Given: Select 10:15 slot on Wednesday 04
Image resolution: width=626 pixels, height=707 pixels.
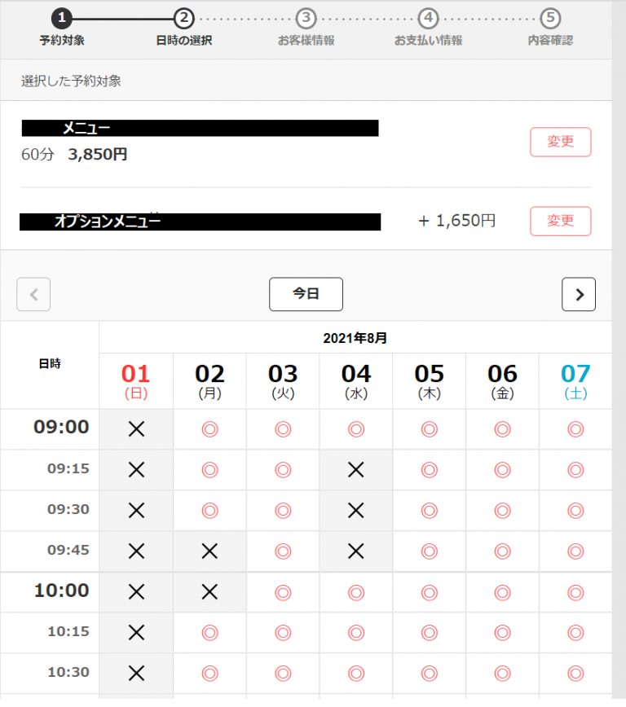Looking at the screenshot, I should (x=355, y=633).
